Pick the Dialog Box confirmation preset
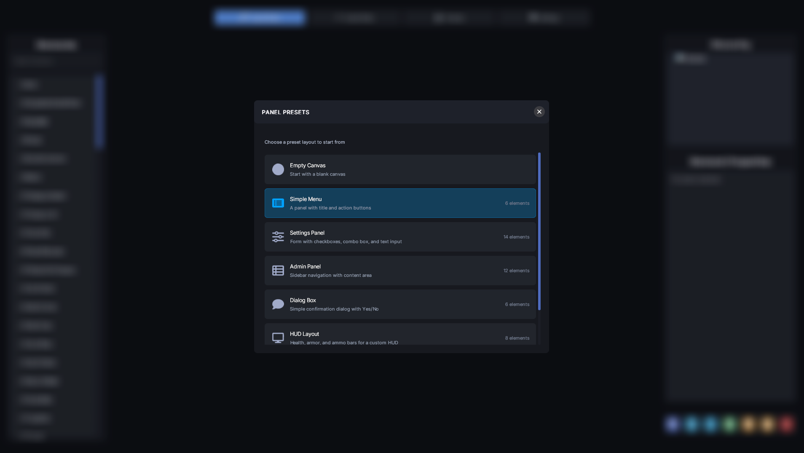 point(400,304)
